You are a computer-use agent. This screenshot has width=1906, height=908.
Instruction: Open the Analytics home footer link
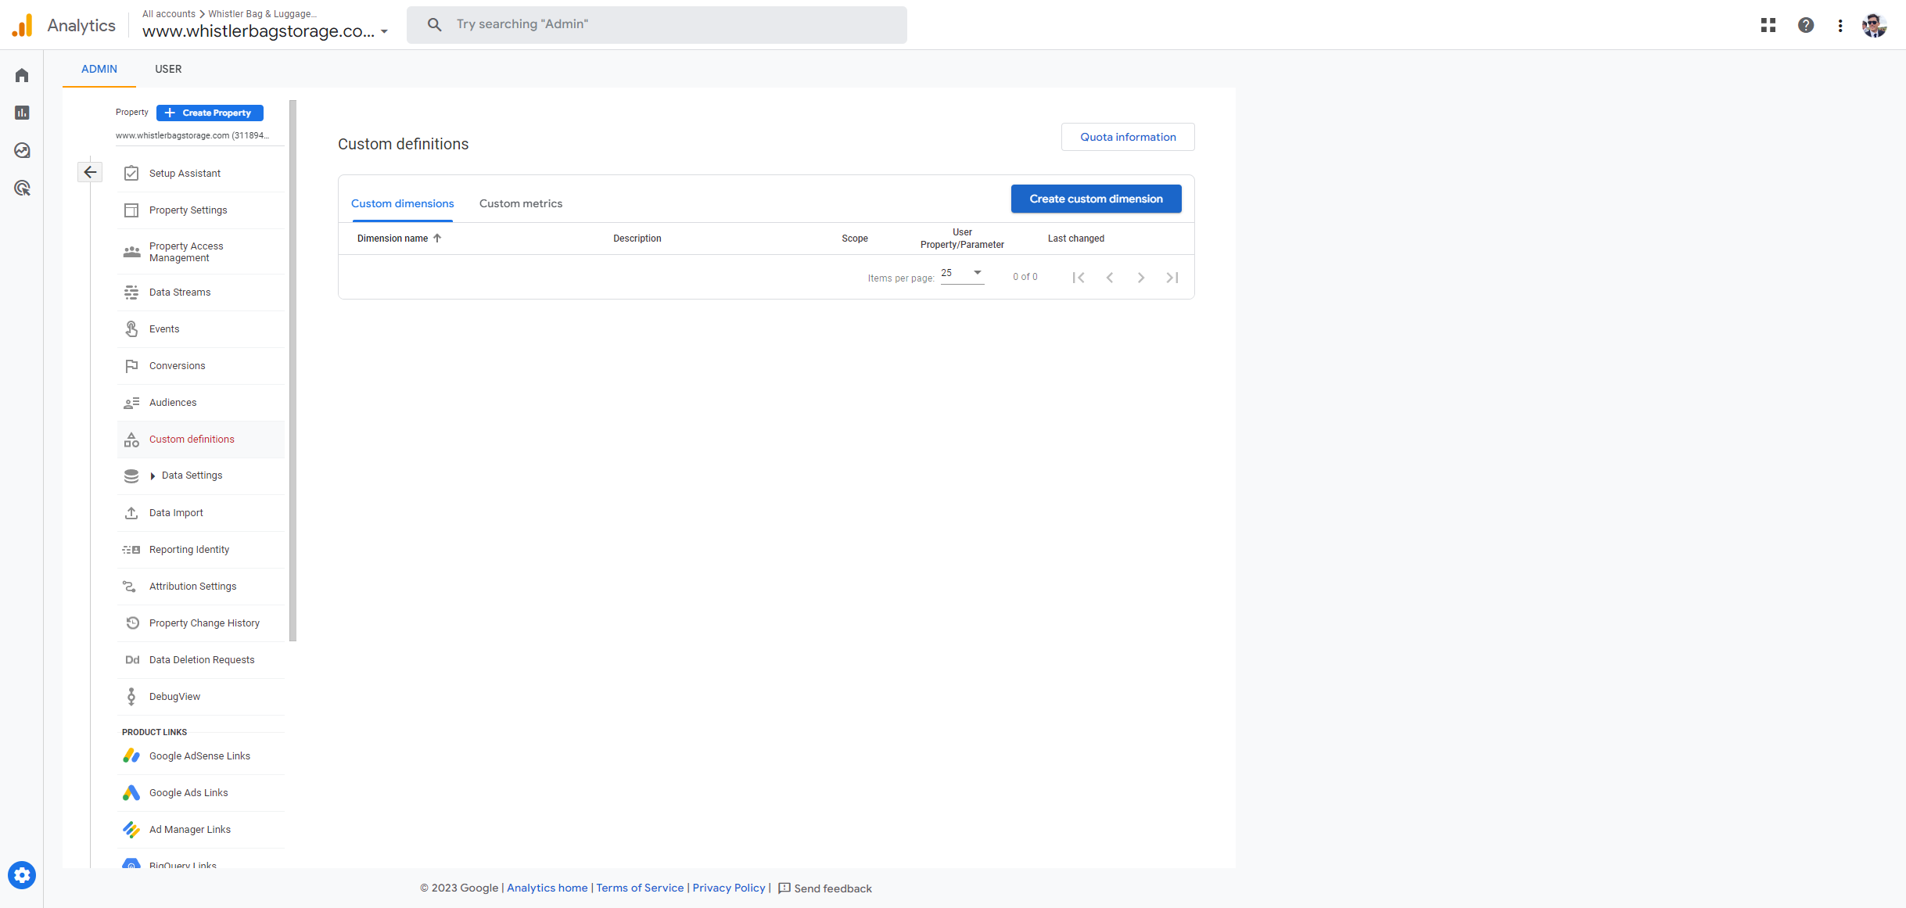547,888
